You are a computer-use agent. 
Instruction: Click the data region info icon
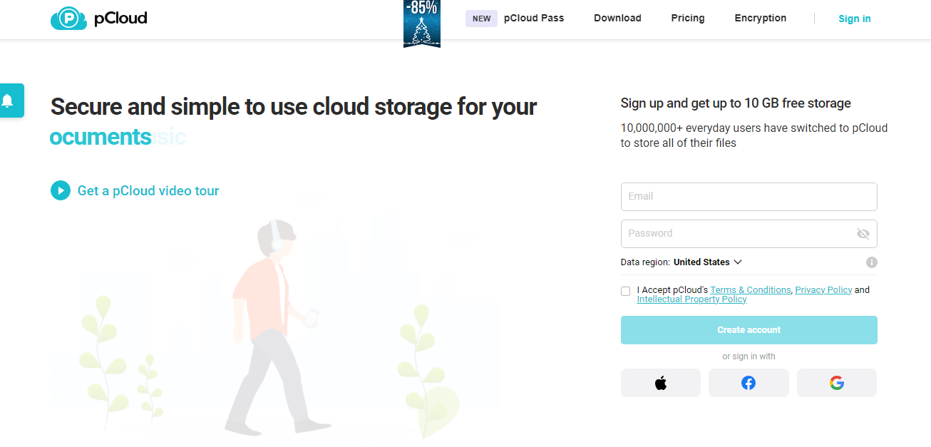point(871,262)
